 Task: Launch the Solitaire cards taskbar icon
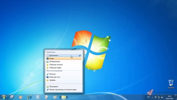pyautogui.click(x=46, y=97)
